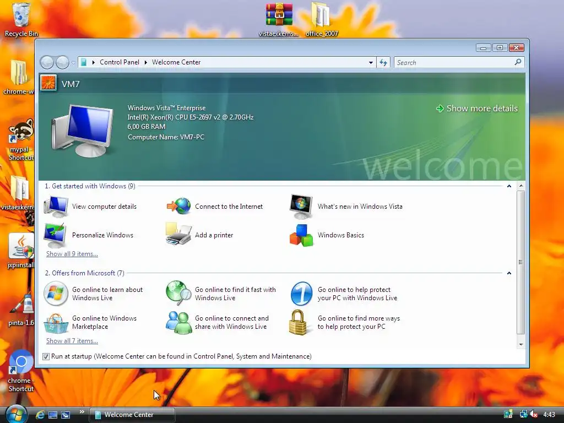Viewport: 564px width, 423px height.
Task: Collapse the Offers from Microsoft section
Action: point(509,273)
